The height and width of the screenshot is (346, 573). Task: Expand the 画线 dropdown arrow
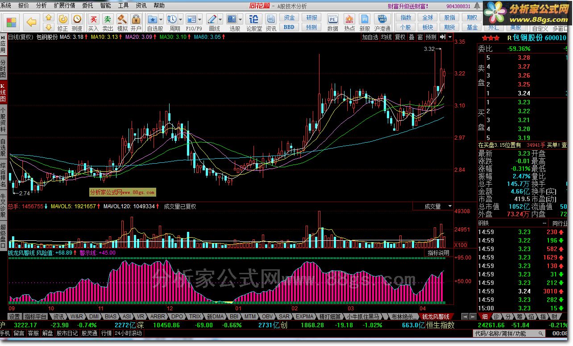point(220,20)
